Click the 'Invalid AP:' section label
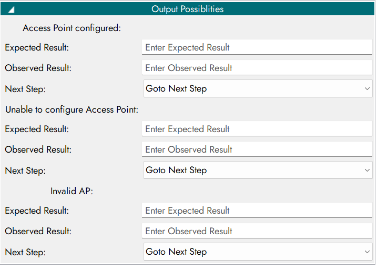The image size is (377, 270). pyautogui.click(x=72, y=191)
